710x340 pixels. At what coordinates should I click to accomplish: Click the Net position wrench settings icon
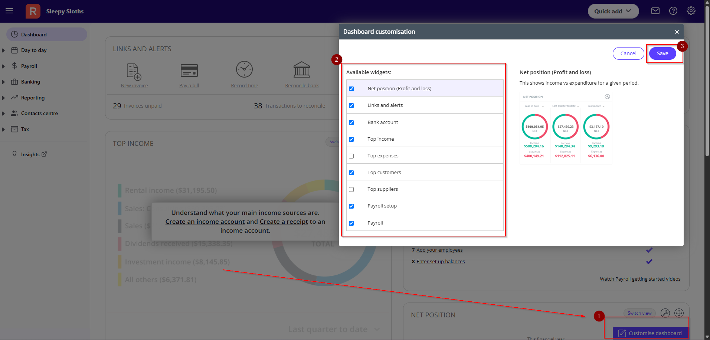665,313
